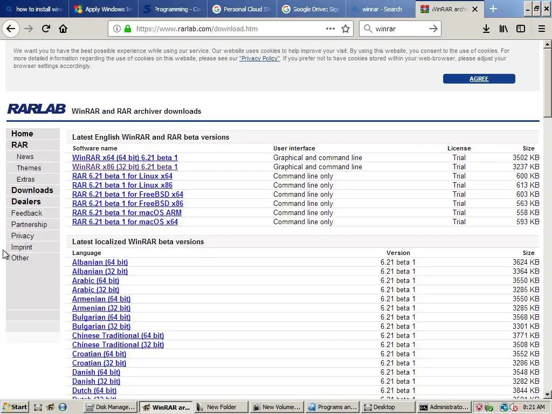552x414 pixels.
Task: Open the browser home page icon
Action: (63, 29)
